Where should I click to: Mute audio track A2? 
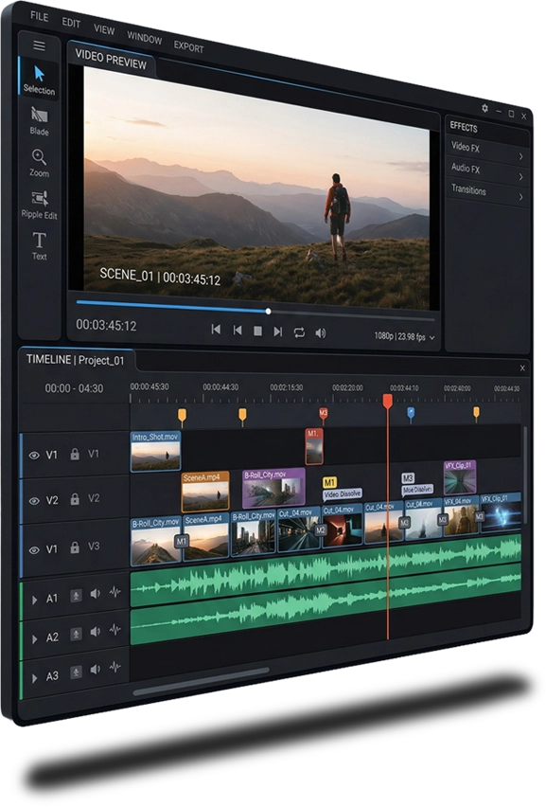click(96, 632)
